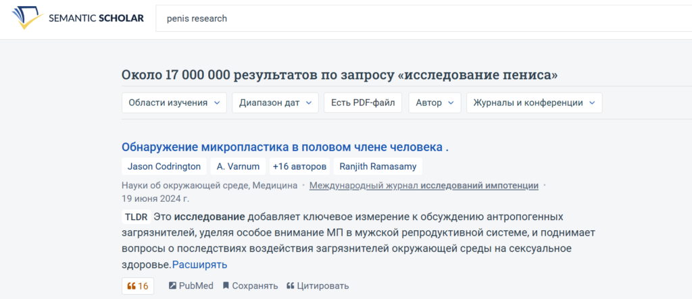This screenshot has height=299, width=692.
Task: Click the TLDR badge
Action: (137, 217)
